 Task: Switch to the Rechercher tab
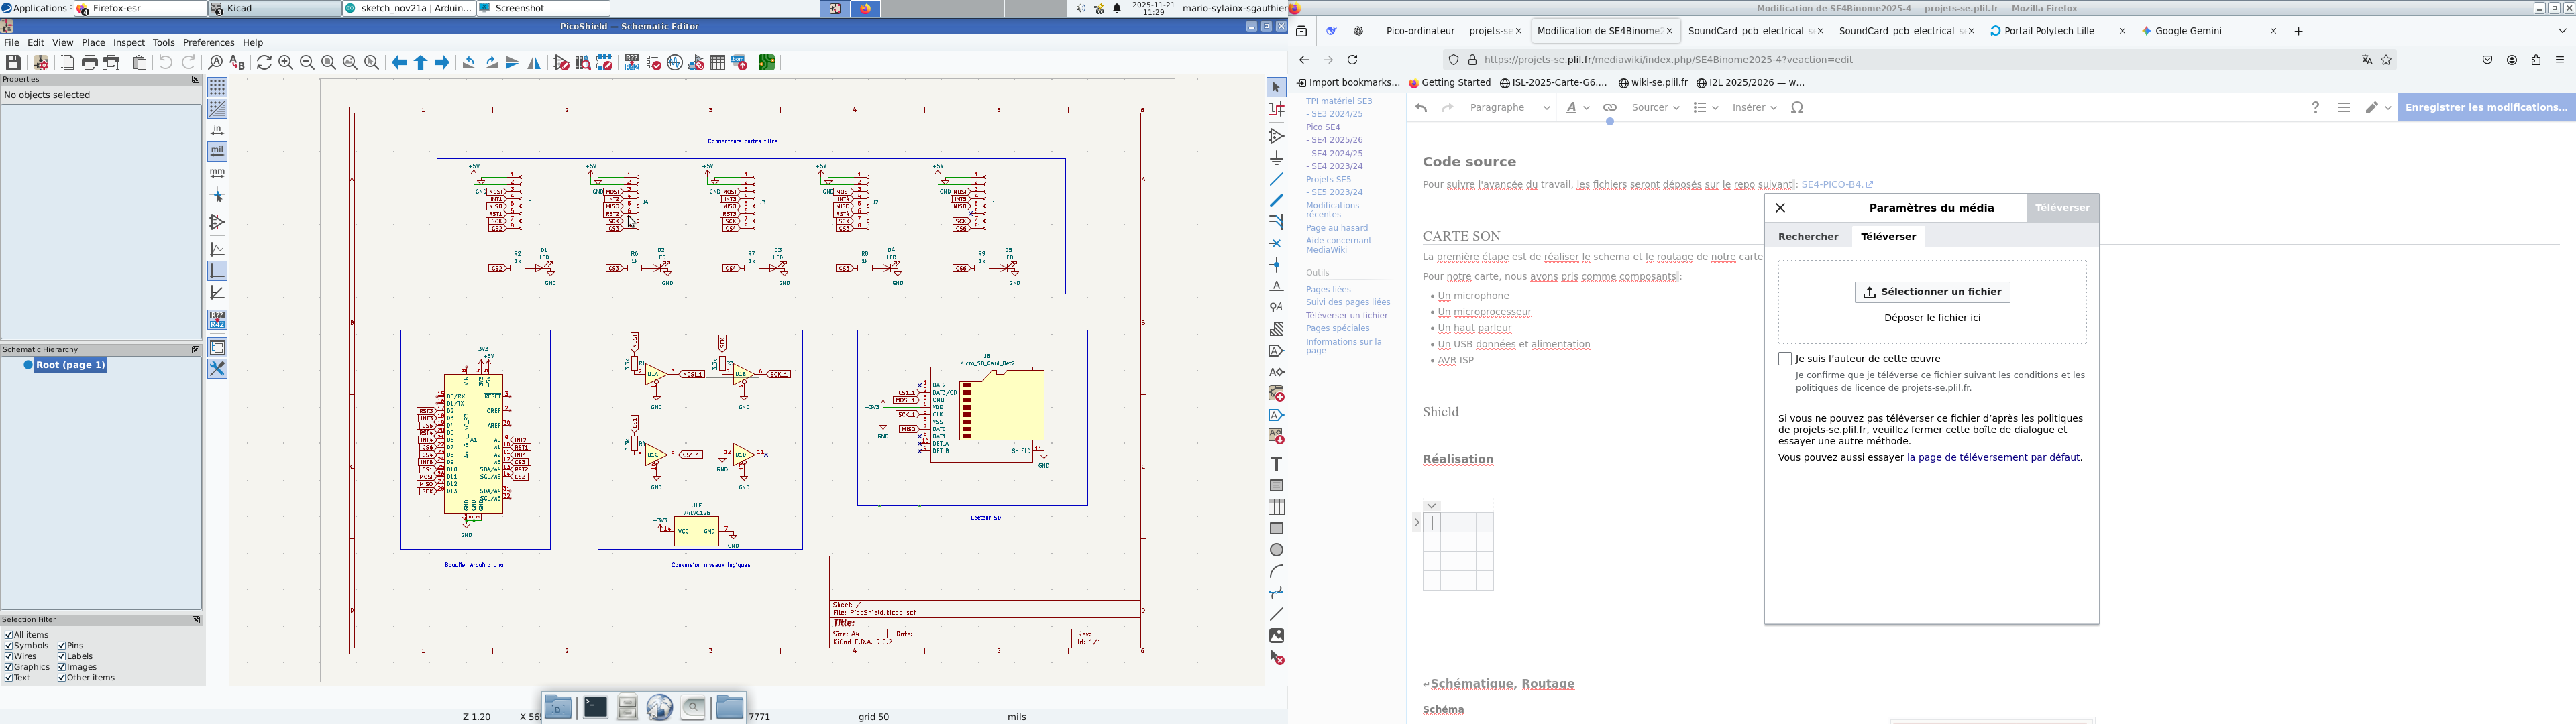(1808, 237)
